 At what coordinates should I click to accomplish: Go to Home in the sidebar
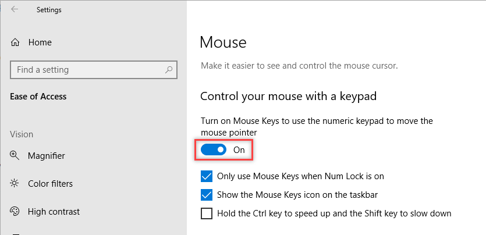coord(40,42)
